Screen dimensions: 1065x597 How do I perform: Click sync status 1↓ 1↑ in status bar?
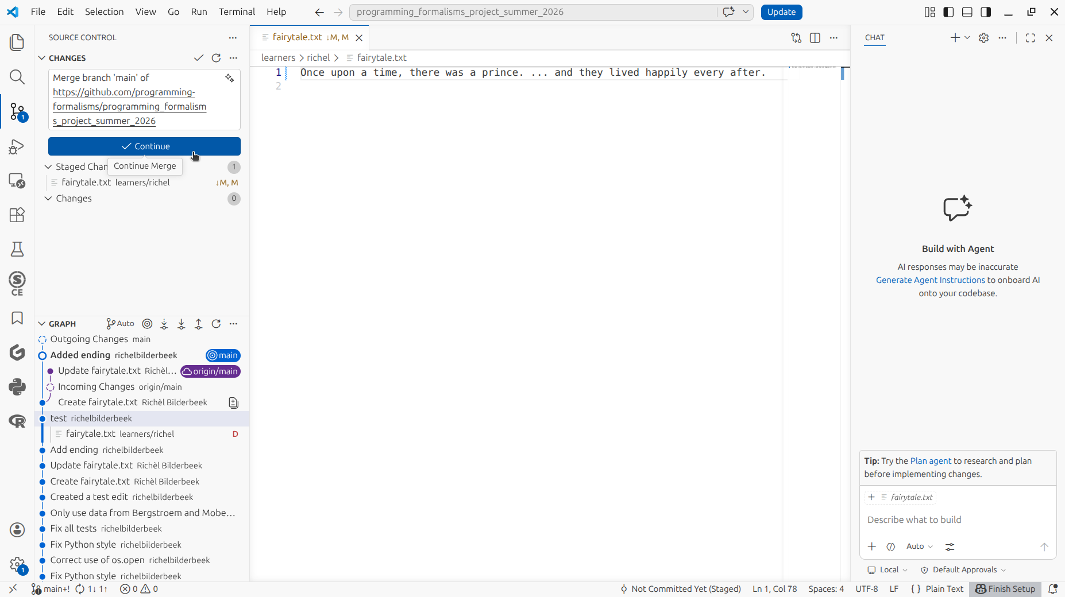pyautogui.click(x=91, y=589)
